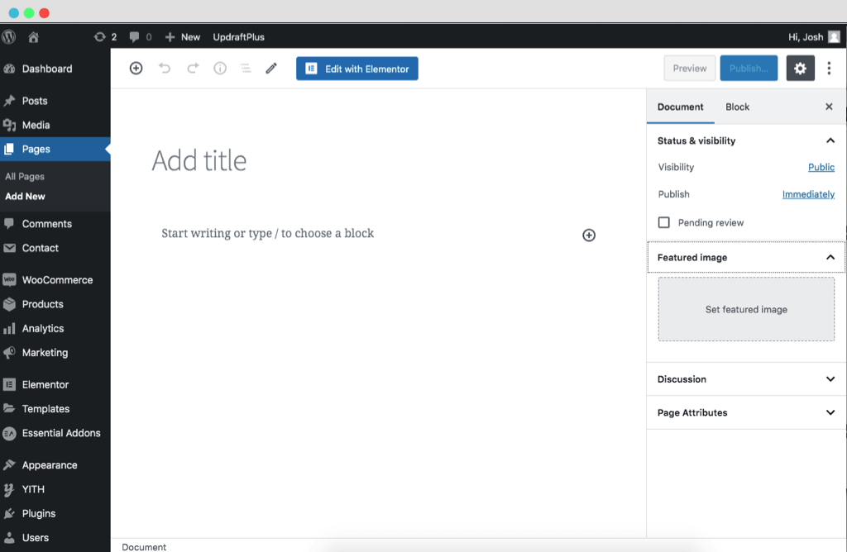Viewport: 847px width, 552px height.
Task: Click the Redo arrow in the editor toolbar
Action: [x=192, y=68]
